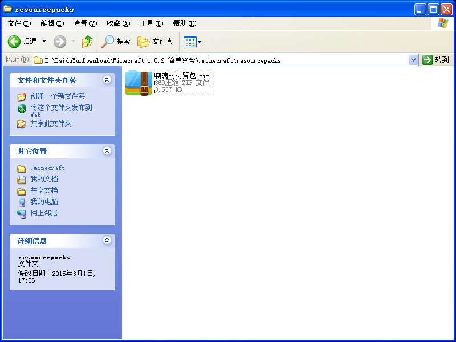Open the Search (搜索) toolbar button

pos(116,42)
